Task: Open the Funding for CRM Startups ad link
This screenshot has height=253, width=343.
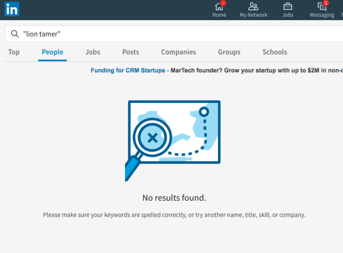Action: (x=128, y=70)
